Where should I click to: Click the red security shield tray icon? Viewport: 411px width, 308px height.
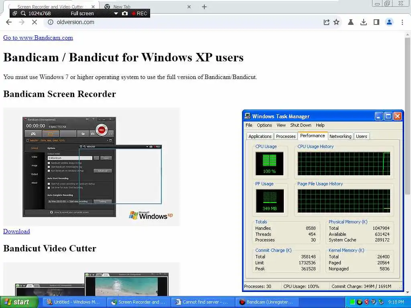pyautogui.click(x=366, y=302)
